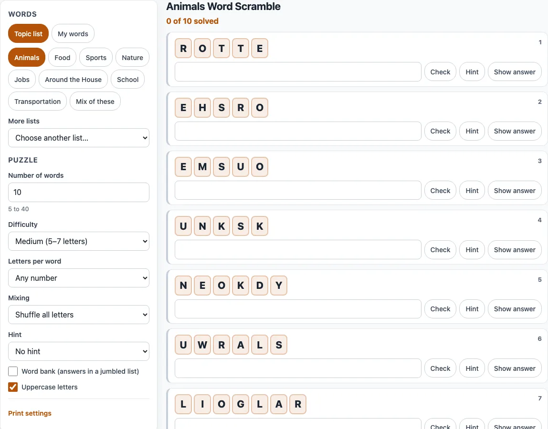Open the Mixing dropdown
Viewport: 548px width, 429px height.
79,315
